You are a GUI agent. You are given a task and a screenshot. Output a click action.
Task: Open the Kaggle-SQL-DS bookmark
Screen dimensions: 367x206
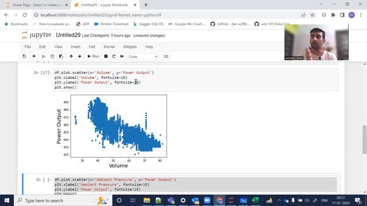(x=149, y=24)
